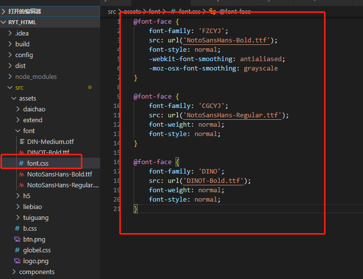Follow the 'DINOT-Bold.ttf' url link in code
Viewport: 363px width, 279px height.
pos(213,181)
